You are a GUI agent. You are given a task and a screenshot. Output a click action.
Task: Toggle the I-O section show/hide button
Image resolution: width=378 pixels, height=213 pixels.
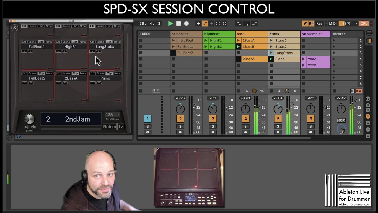coord(368,99)
